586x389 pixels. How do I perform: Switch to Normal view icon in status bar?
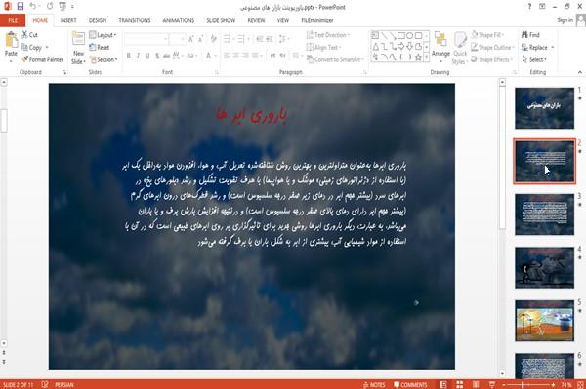point(443,385)
